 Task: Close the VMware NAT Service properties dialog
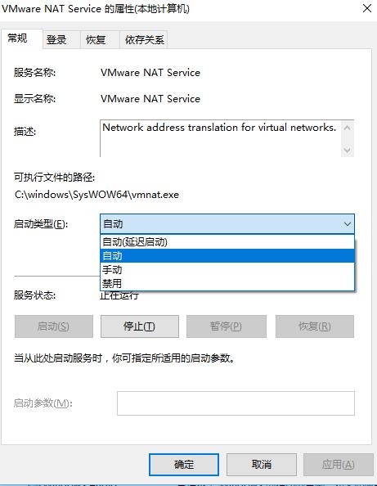point(366,8)
